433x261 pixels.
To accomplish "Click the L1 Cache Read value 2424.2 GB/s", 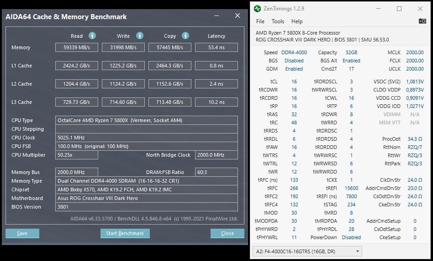I will 76,66.
